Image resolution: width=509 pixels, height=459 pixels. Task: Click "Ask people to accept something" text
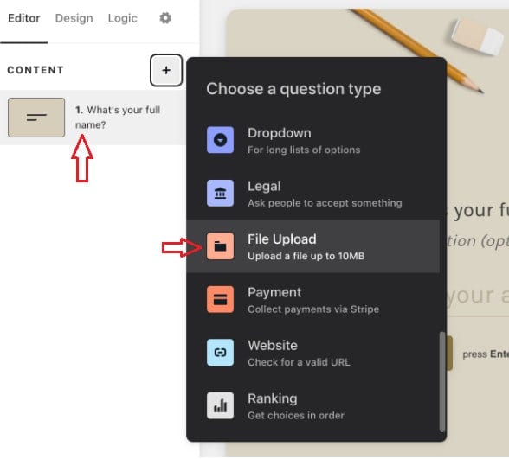[x=325, y=203]
